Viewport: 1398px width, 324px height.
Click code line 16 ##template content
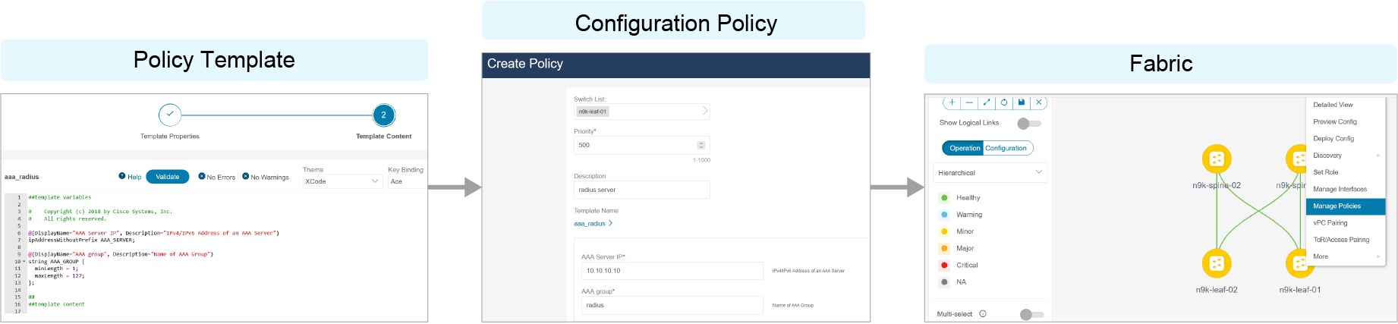pos(57,304)
